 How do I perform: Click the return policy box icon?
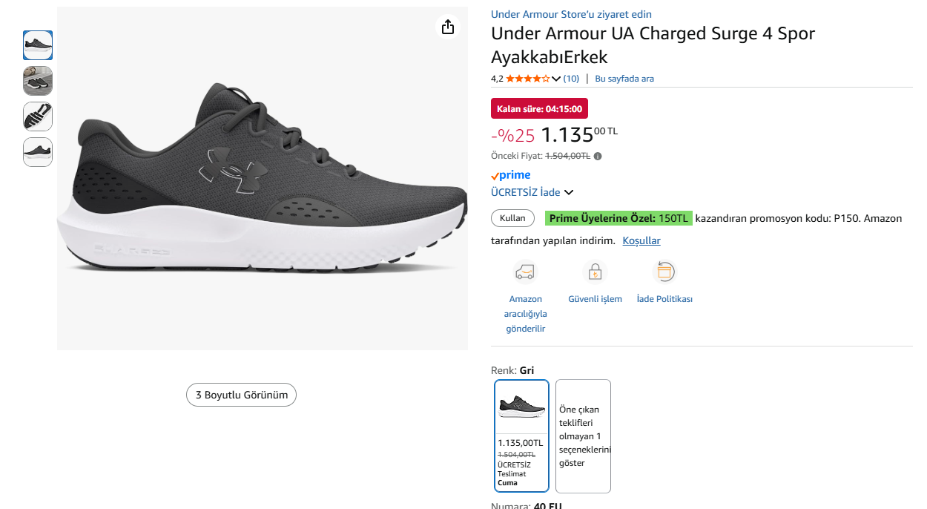[x=664, y=272]
